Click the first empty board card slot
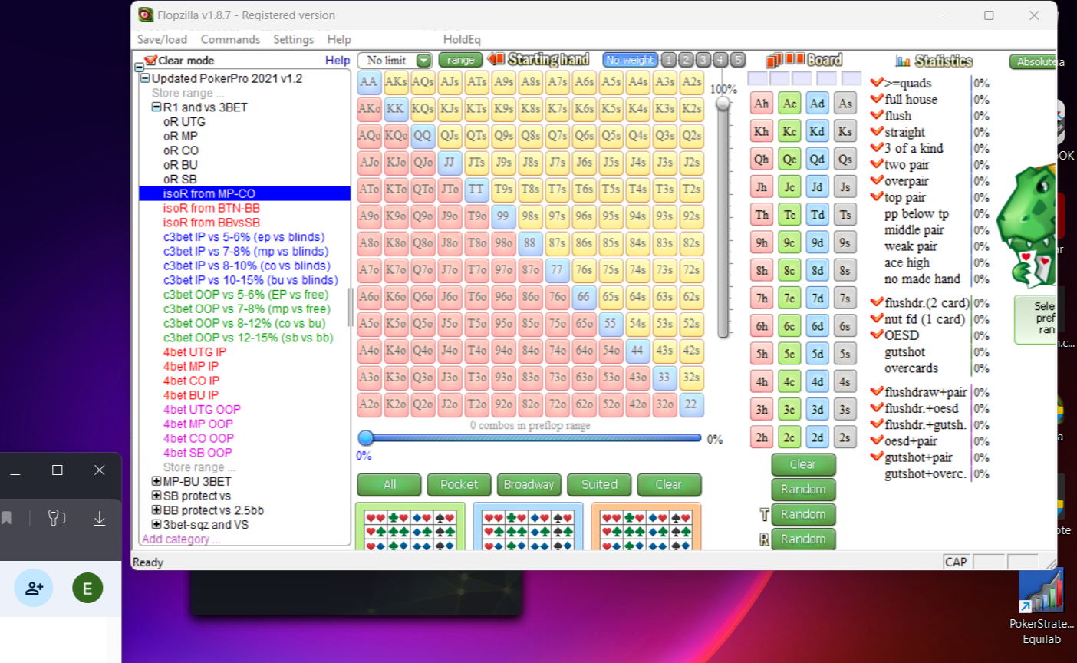Viewport: 1077px width, 663px height. 757,78
